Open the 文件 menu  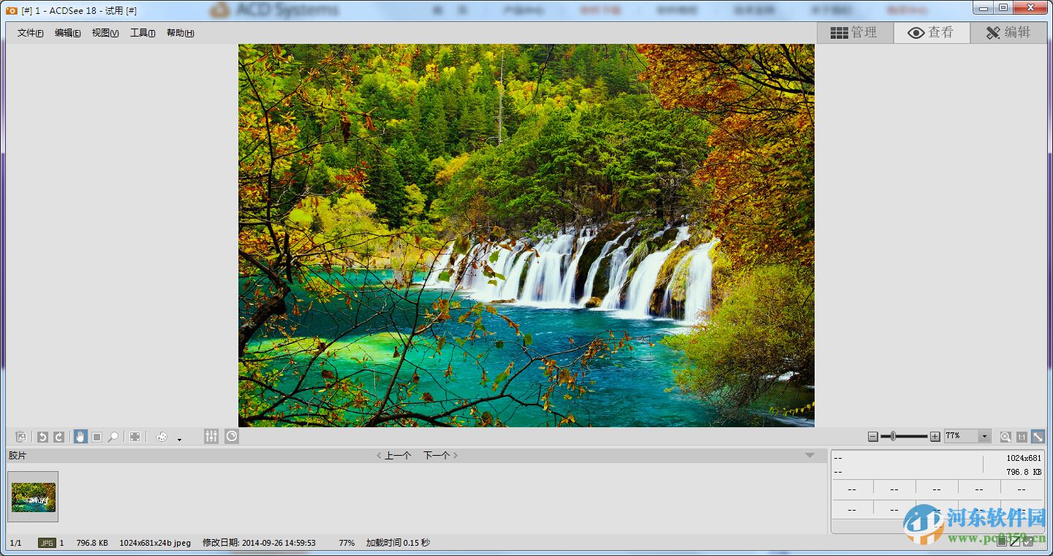click(30, 33)
